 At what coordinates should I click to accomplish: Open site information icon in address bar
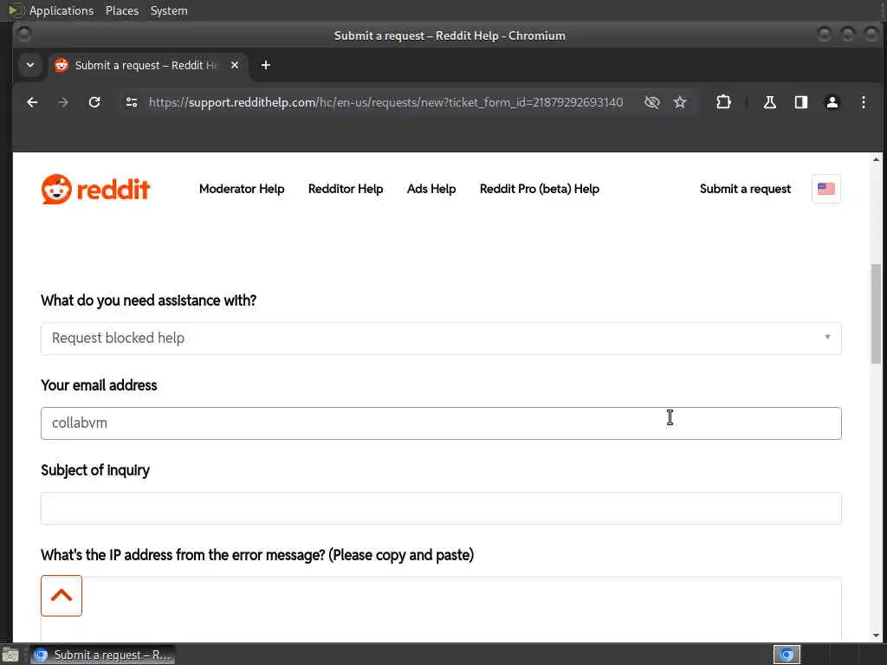click(x=132, y=102)
